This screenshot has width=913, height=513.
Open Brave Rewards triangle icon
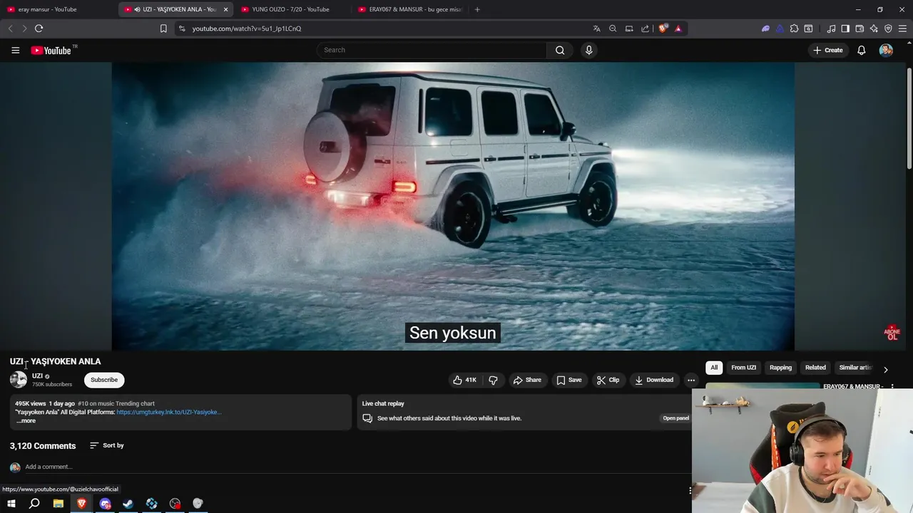tap(678, 28)
